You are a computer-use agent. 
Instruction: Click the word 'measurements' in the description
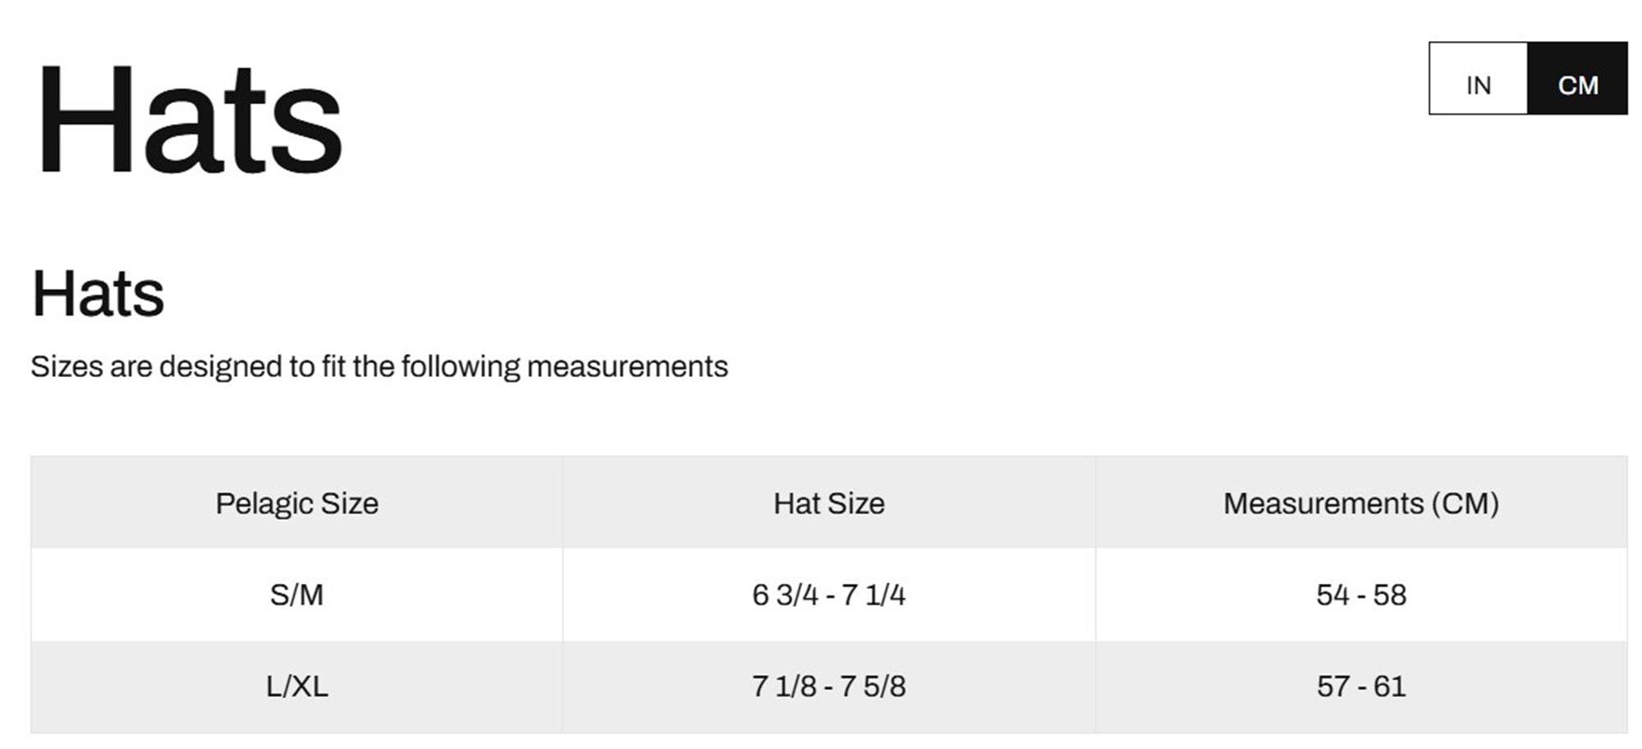pos(627,367)
